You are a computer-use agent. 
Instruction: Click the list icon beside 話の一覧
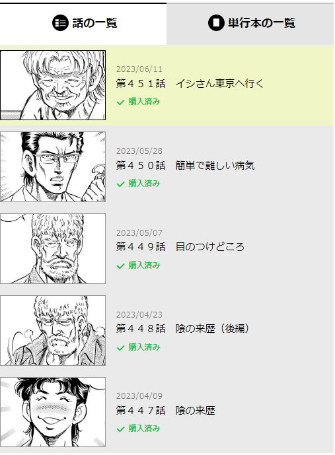click(60, 22)
